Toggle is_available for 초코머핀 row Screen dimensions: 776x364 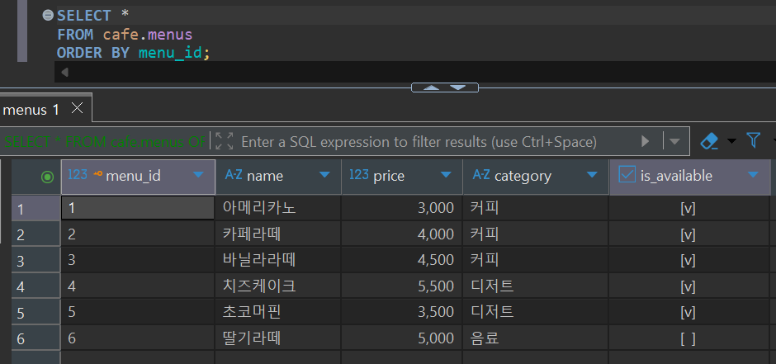[688, 312]
